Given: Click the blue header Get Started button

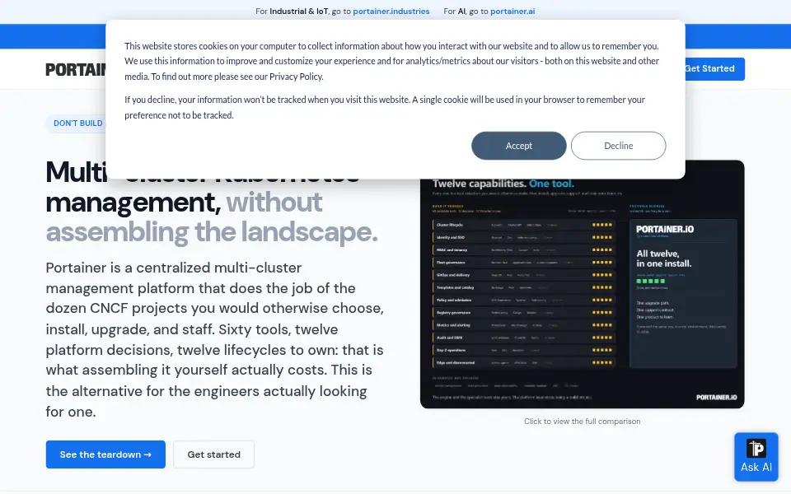Looking at the screenshot, I should (x=714, y=68).
